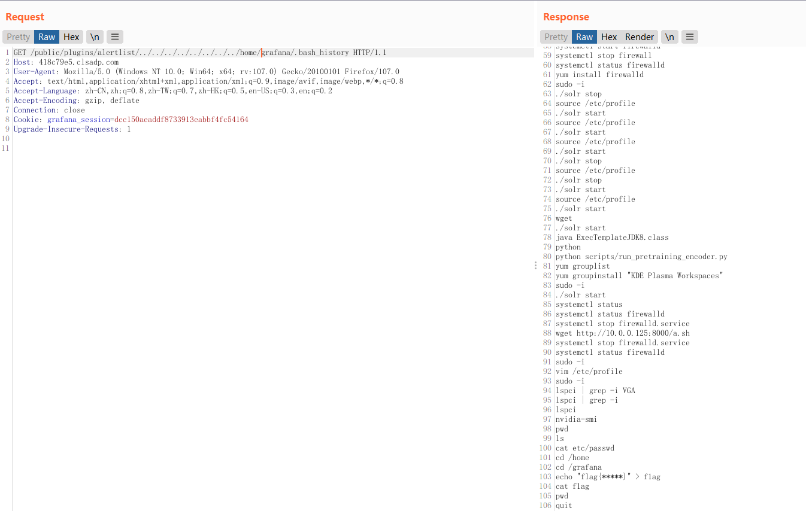
Task: Click the Connection: close header
Action: click(49, 110)
